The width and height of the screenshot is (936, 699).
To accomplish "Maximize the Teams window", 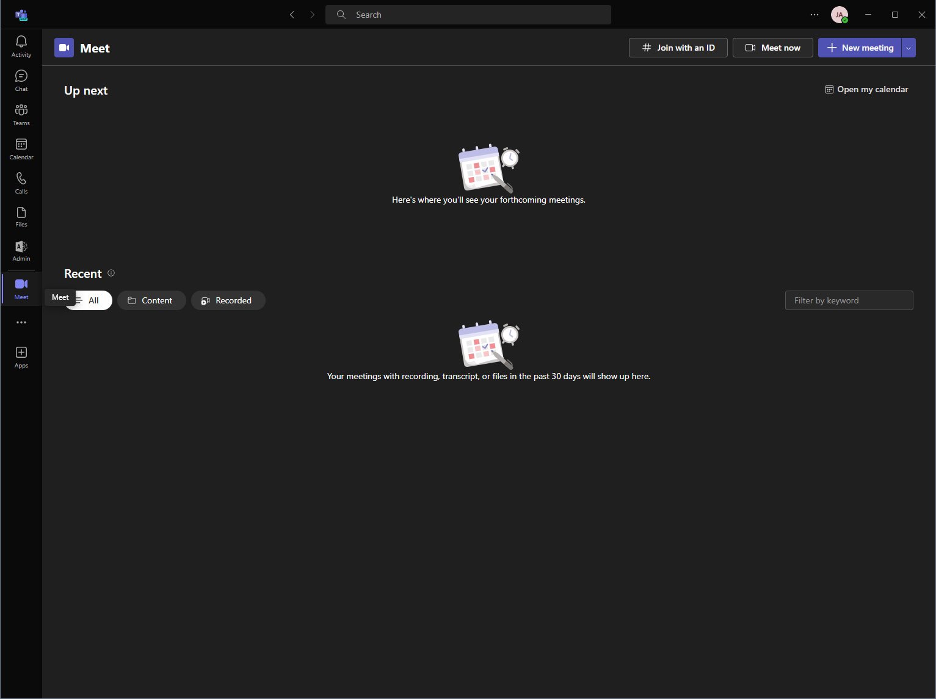I will pyautogui.click(x=895, y=15).
